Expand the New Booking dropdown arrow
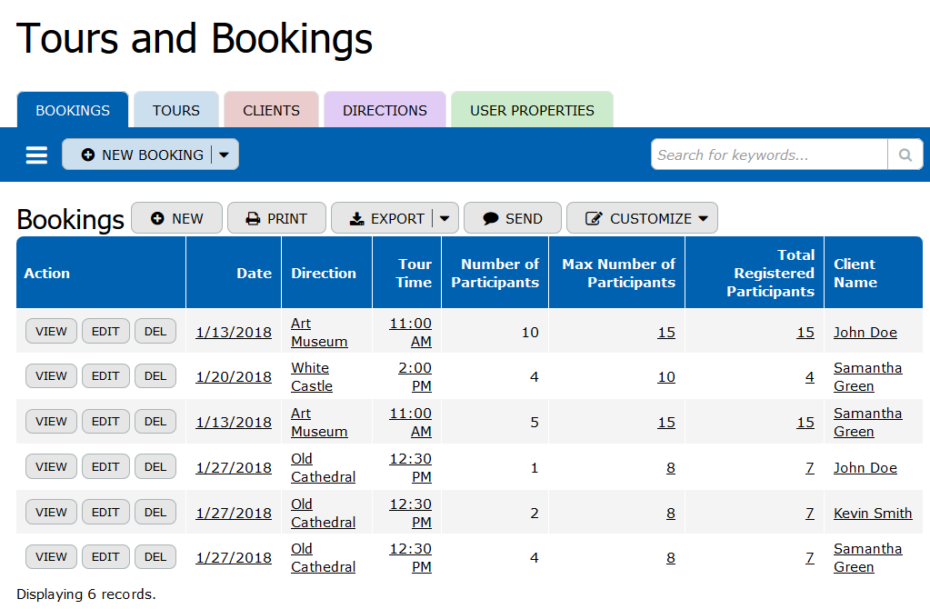This screenshot has width=930, height=609. click(225, 155)
